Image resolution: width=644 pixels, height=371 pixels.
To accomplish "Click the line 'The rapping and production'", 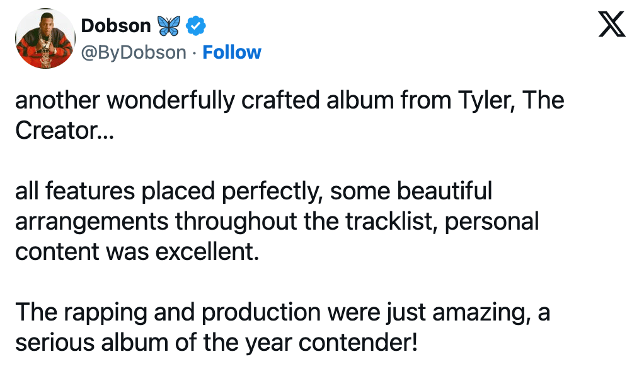I will [282, 312].
